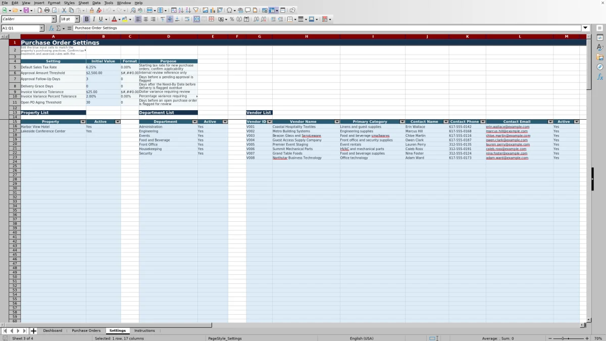The width and height of the screenshot is (606, 341).
Task: Click the Align Left icon
Action: pyautogui.click(x=138, y=19)
